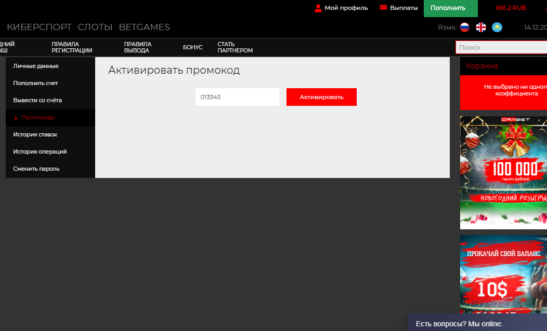Open the Прокачай свой баланс 10$ banner
Image resolution: width=547 pixels, height=331 pixels.
click(x=503, y=274)
